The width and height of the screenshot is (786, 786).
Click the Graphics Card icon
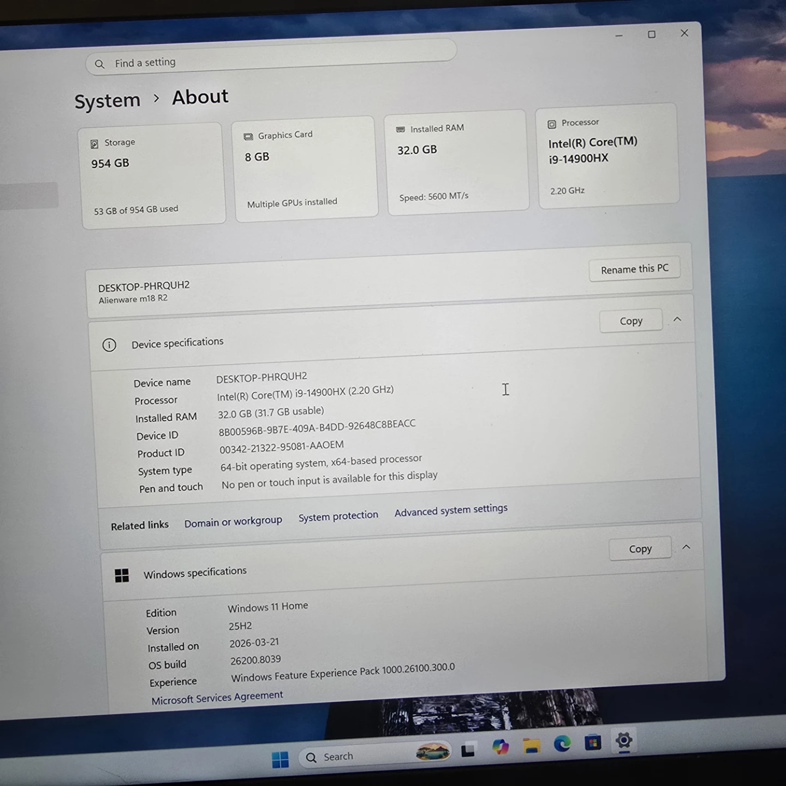248,136
